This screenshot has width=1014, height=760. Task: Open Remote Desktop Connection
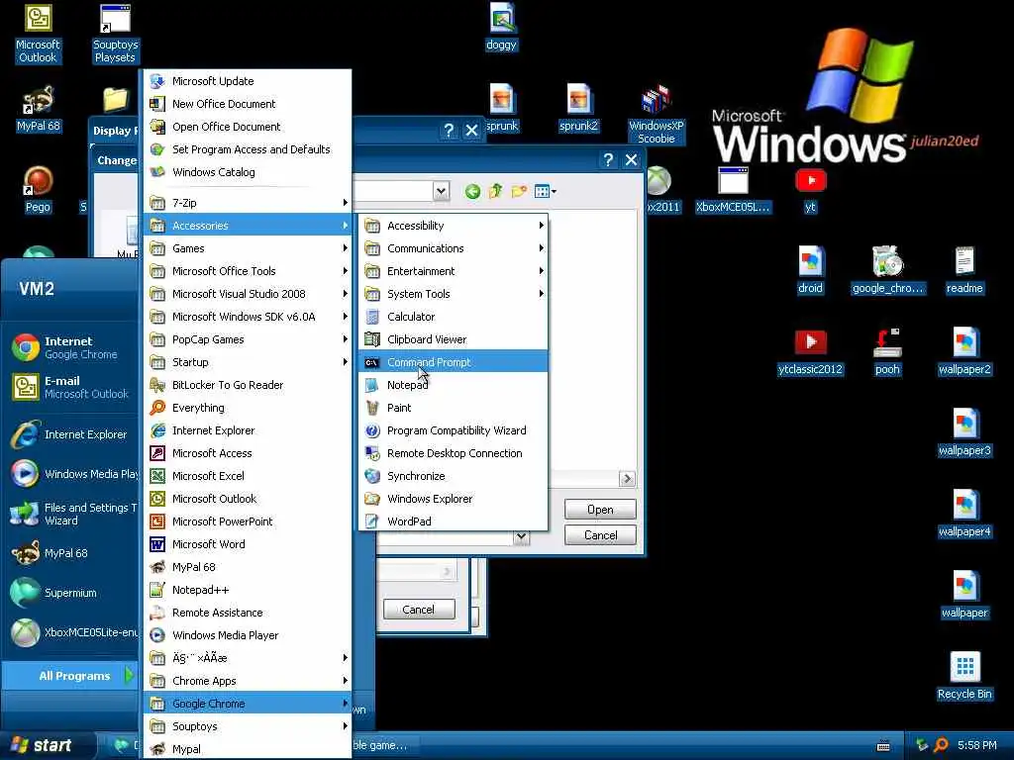(x=453, y=453)
